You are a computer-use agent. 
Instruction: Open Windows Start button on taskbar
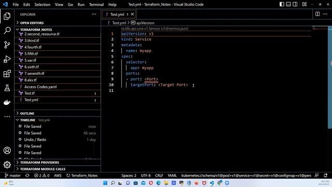[x=105, y=183]
